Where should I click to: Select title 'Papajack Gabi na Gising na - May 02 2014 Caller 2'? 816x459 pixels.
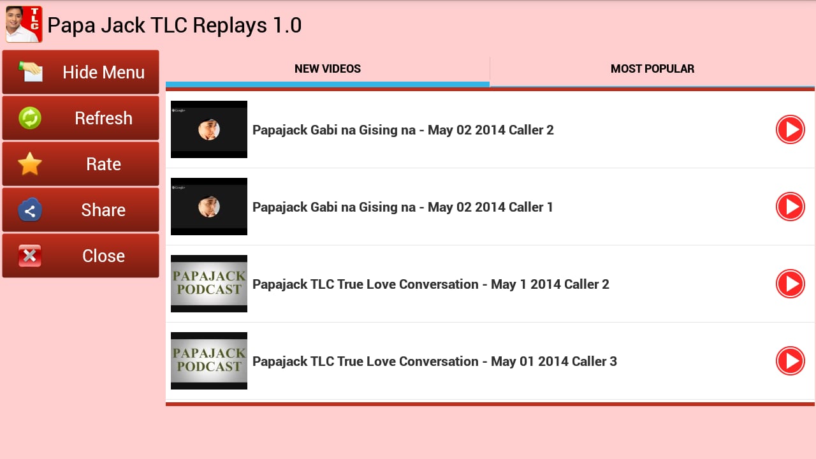(x=403, y=130)
